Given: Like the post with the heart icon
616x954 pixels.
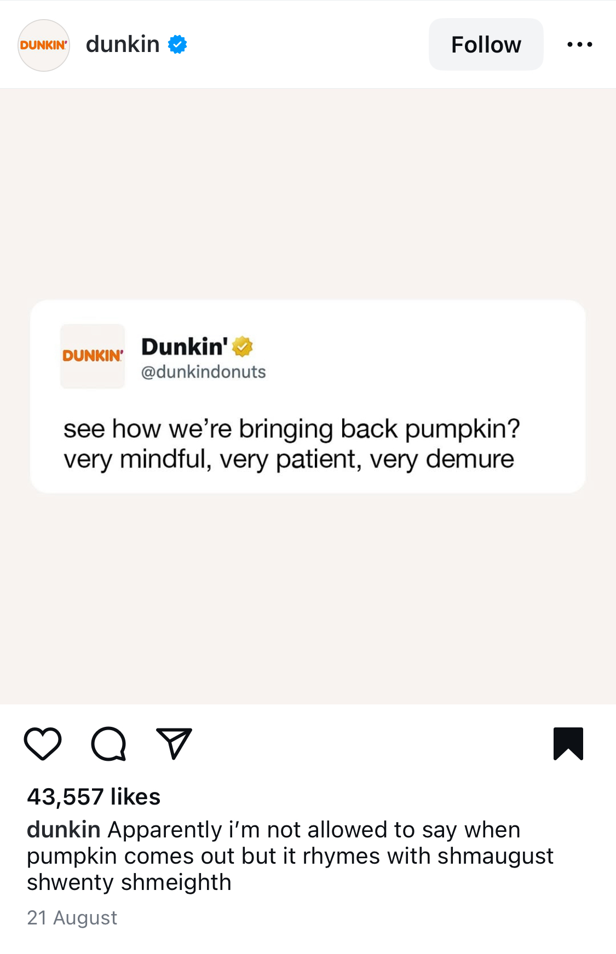Looking at the screenshot, I should (43, 744).
